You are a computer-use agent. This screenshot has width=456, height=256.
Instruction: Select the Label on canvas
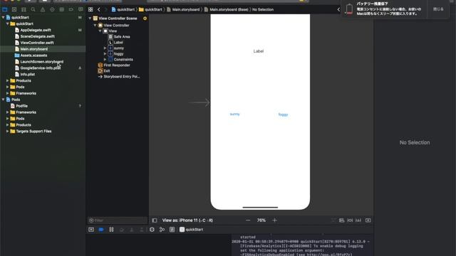coord(258,51)
